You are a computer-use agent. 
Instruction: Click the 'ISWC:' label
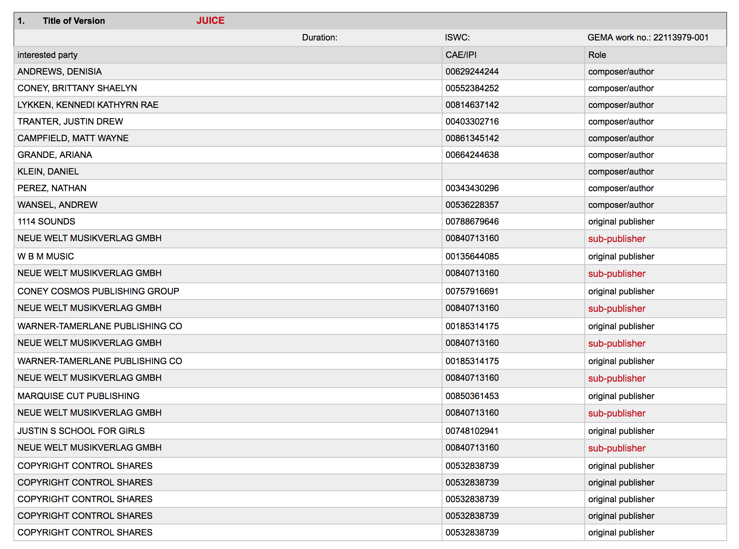click(x=457, y=38)
